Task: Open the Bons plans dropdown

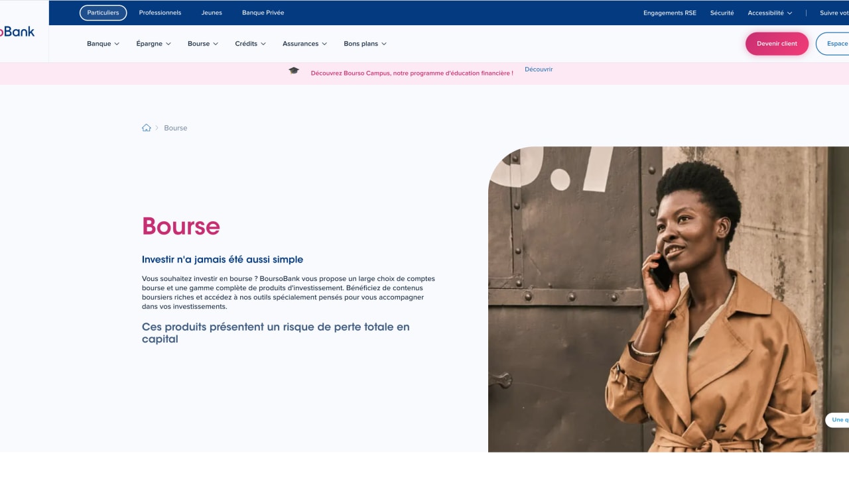Action: tap(365, 43)
